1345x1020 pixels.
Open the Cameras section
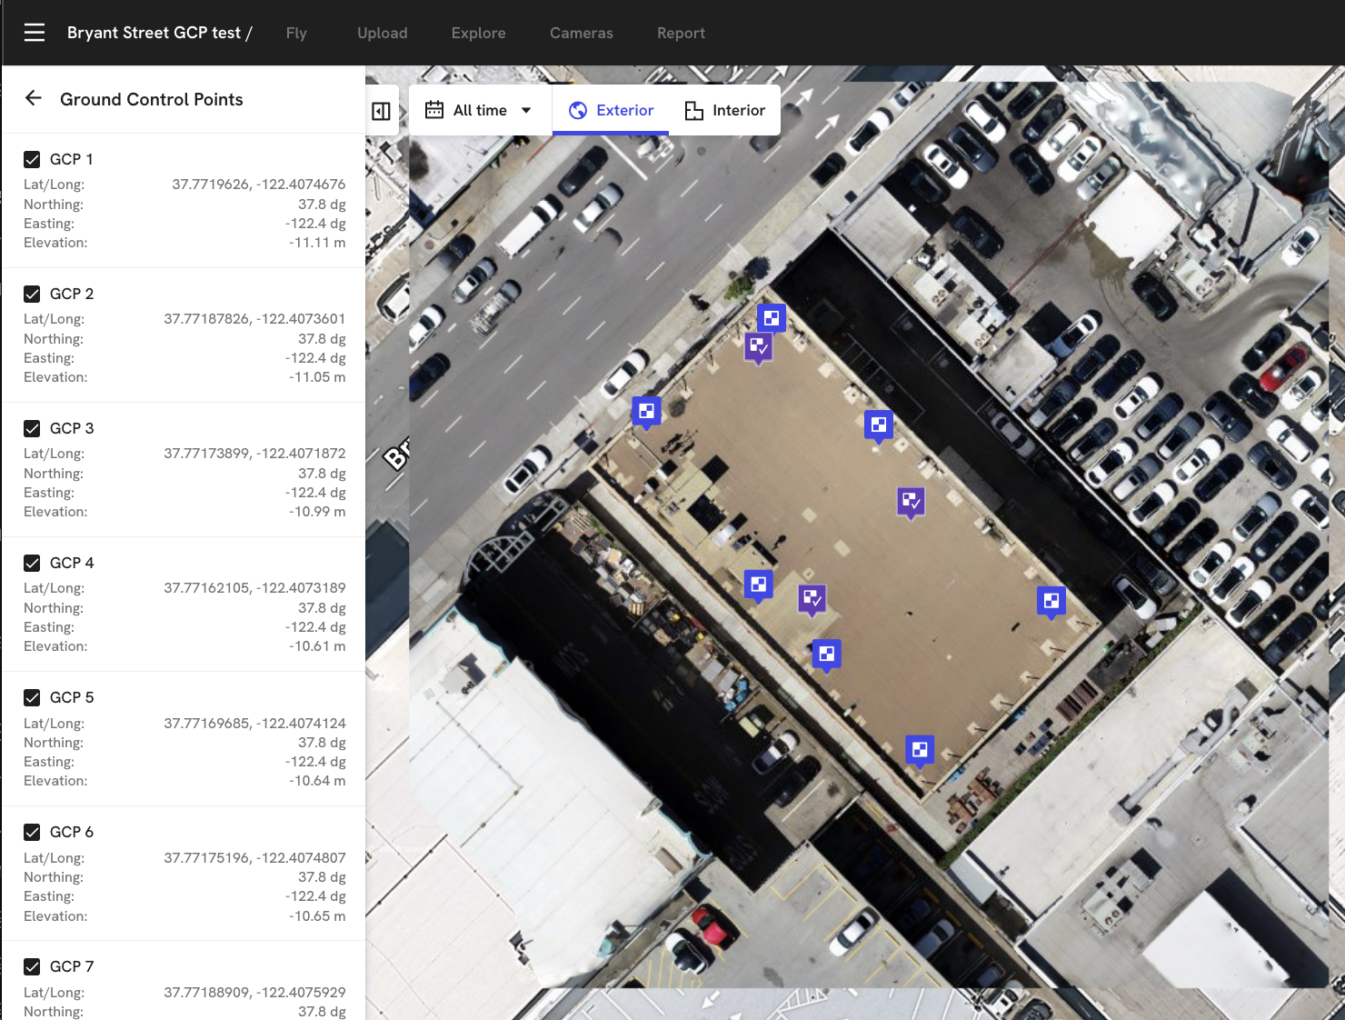pos(581,33)
